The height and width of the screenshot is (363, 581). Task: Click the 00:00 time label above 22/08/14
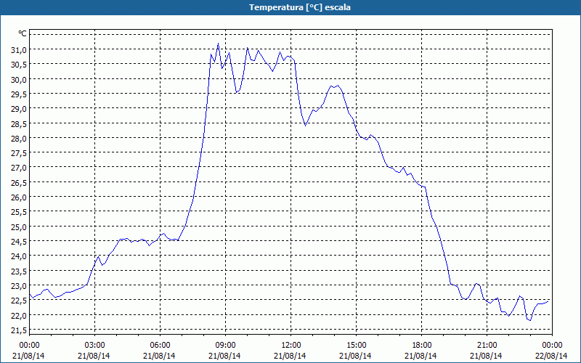tap(552, 346)
